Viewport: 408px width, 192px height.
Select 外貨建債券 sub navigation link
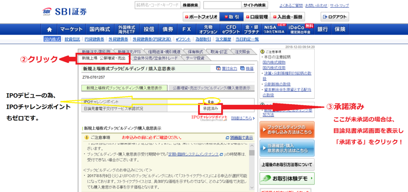click(118, 39)
